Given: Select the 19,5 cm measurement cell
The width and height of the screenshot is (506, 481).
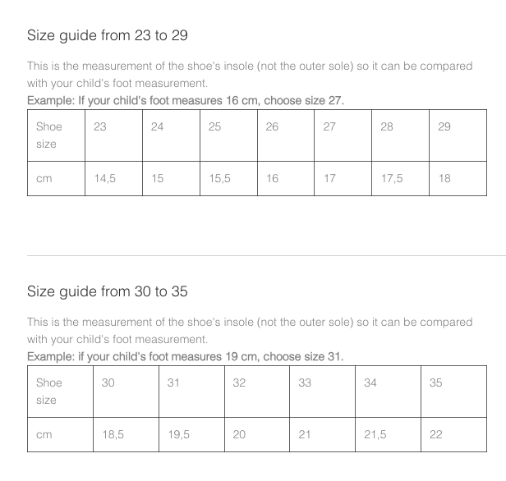Looking at the screenshot, I should coord(191,434).
